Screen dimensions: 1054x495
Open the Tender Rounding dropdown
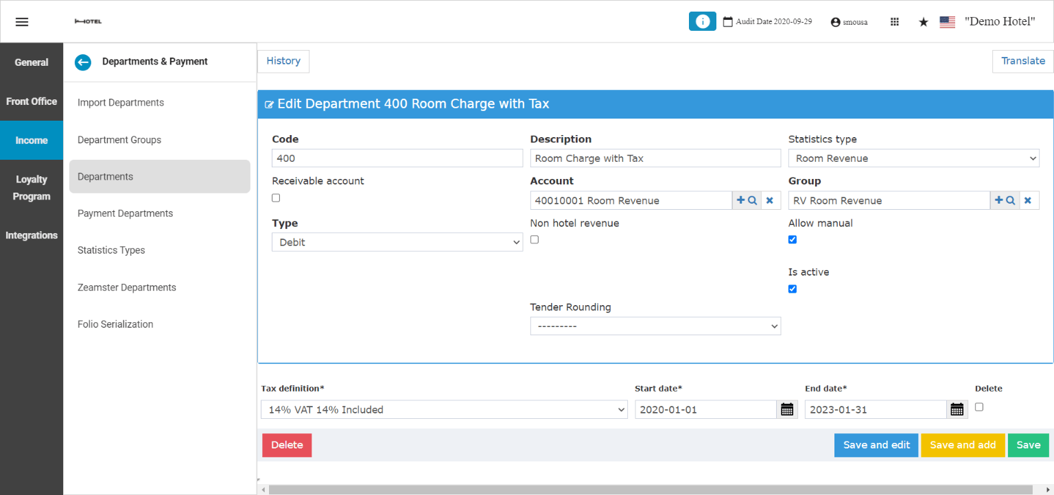click(655, 326)
